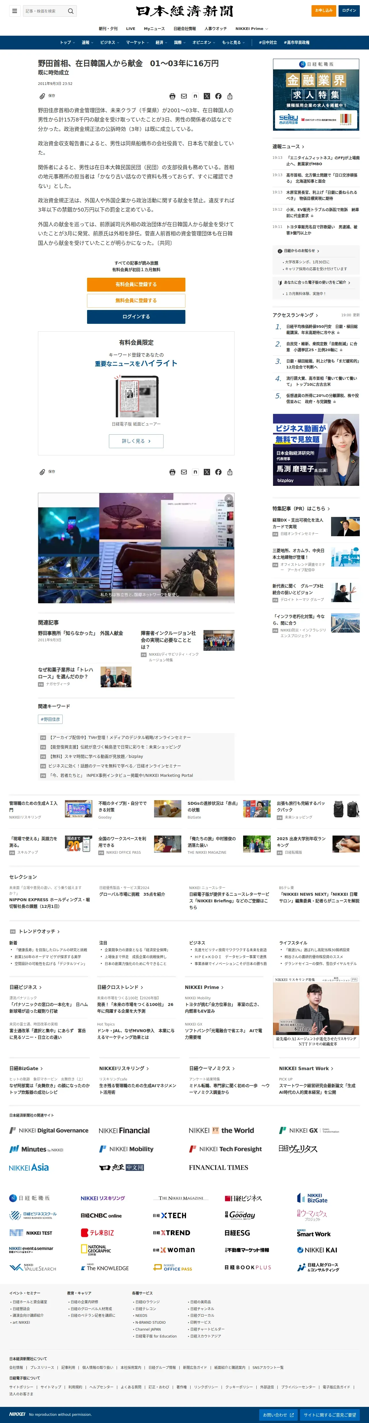Screen dimensions: 369x1423
Task: Click the external-link icon on お問い合わせ
Action: [x=292, y=1415]
